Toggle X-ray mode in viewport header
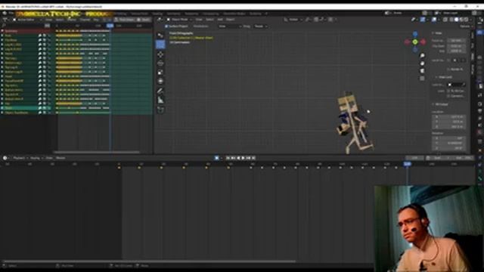Viewport: 484px width, 272px height. [445, 20]
